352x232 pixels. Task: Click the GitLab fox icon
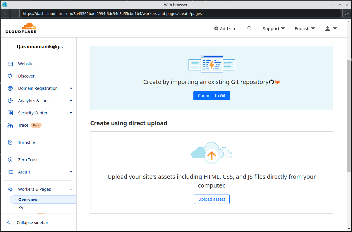point(278,82)
